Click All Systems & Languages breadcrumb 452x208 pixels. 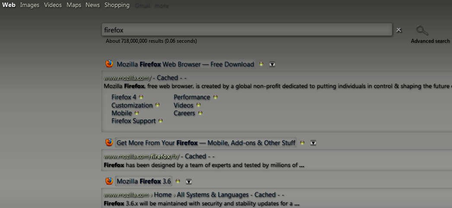[x=213, y=195]
